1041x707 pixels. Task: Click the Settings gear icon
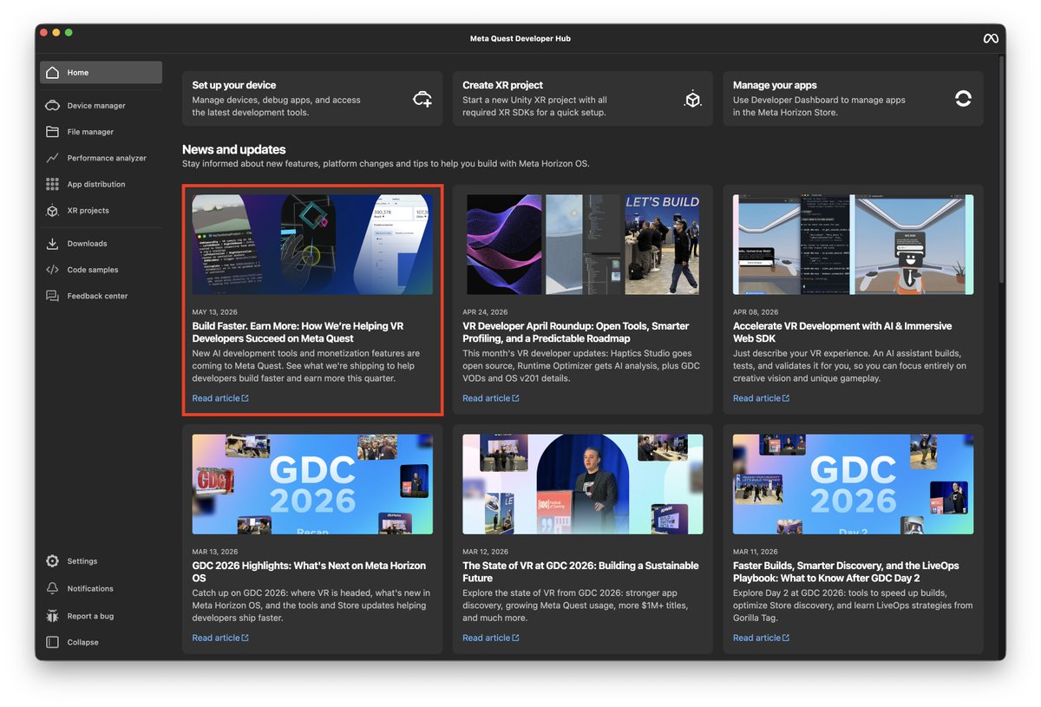(52, 561)
